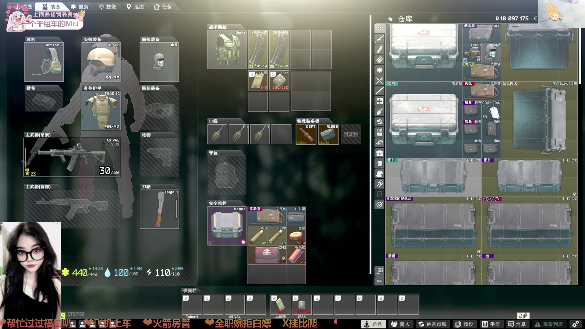Open settings gear in bottom bar
Viewport: 585px width, 329px height.
pos(575,324)
